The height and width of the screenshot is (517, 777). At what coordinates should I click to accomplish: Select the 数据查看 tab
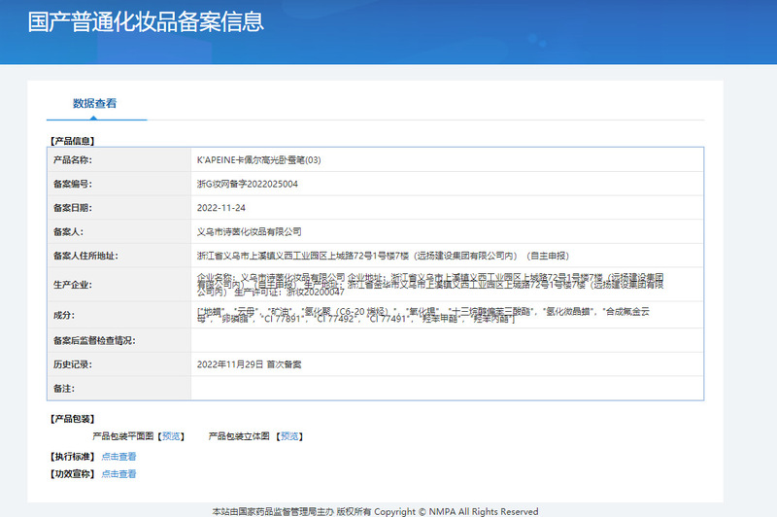94,104
